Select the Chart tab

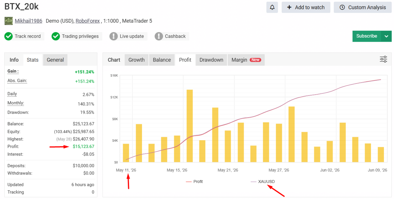click(114, 60)
